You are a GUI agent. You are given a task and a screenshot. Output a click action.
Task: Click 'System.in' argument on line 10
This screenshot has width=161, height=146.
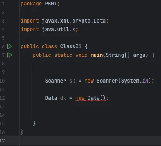tap(134, 81)
